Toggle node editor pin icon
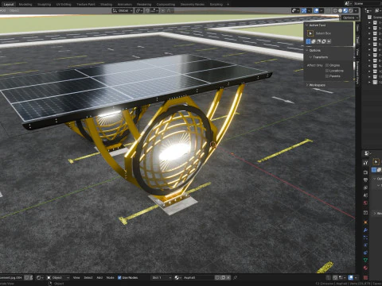 point(235,277)
